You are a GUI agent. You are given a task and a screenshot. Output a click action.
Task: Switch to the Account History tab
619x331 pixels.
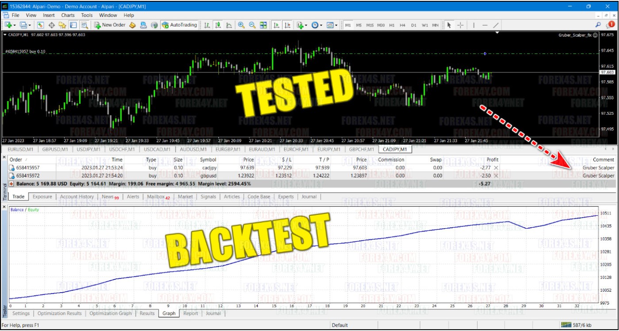point(77,197)
